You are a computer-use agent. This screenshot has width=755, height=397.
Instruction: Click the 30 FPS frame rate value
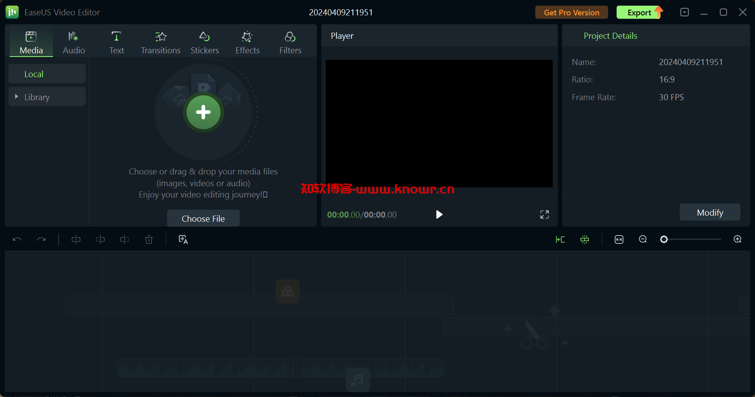click(671, 97)
